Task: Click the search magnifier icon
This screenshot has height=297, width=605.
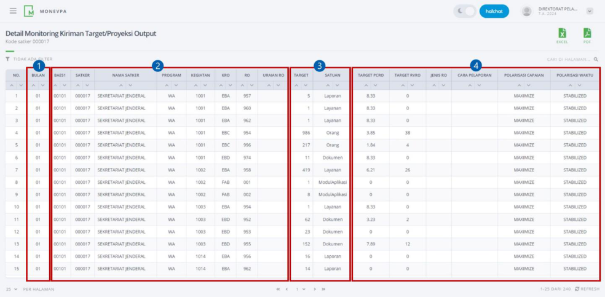Action: click(x=596, y=60)
